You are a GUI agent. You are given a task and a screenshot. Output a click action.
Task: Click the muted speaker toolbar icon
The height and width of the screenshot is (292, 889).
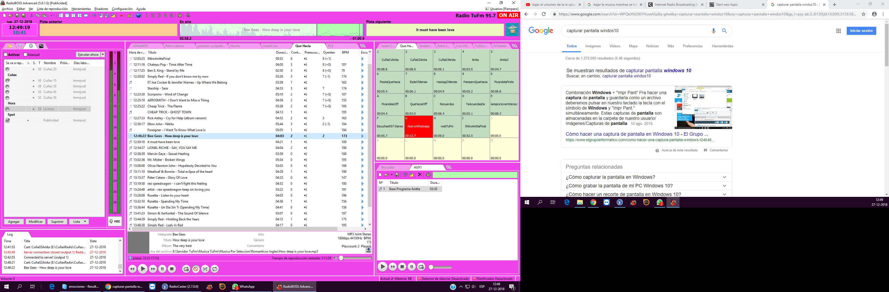pyautogui.click(x=188, y=15)
